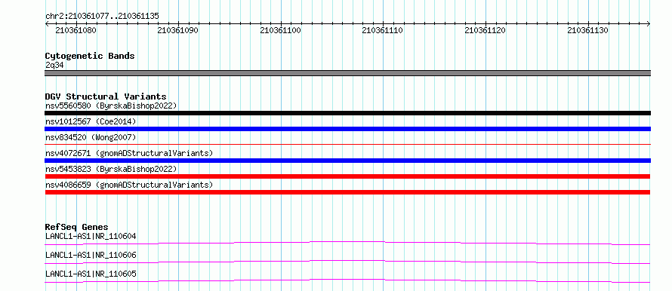Select nsv834520 (Wong2007) label
Screen dimensions: 672x291
click(91, 137)
